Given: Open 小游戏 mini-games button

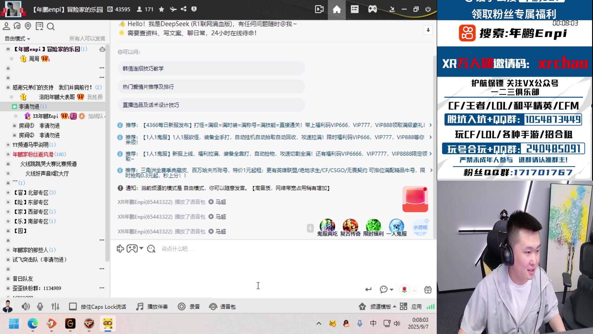Looking at the screenshot, I should click(x=420, y=228).
